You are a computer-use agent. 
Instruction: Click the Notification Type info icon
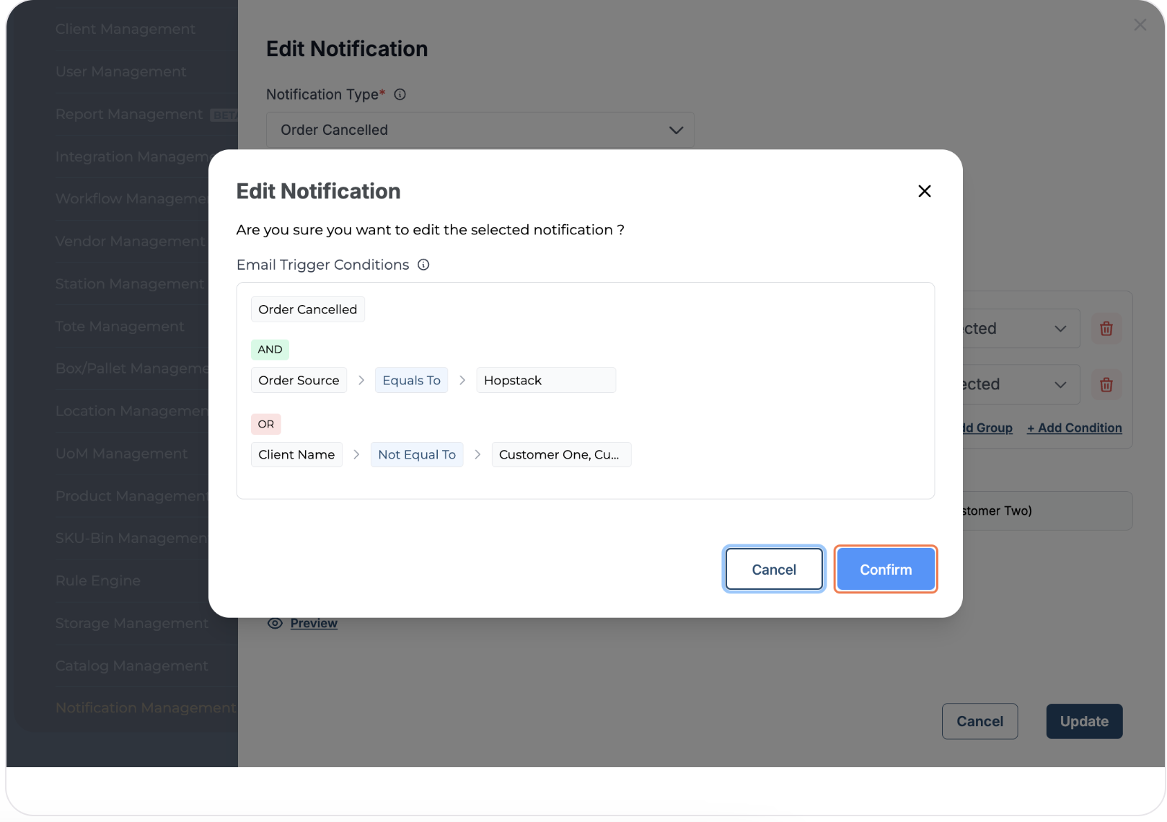pos(400,94)
